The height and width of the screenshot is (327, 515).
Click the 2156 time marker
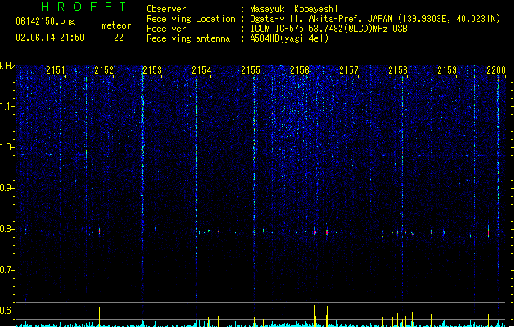point(300,70)
